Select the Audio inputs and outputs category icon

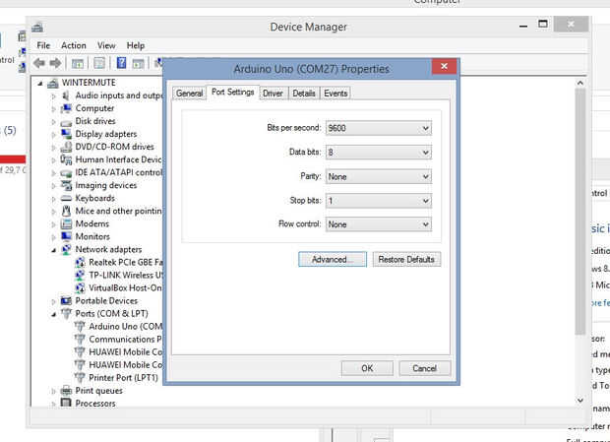[66, 95]
